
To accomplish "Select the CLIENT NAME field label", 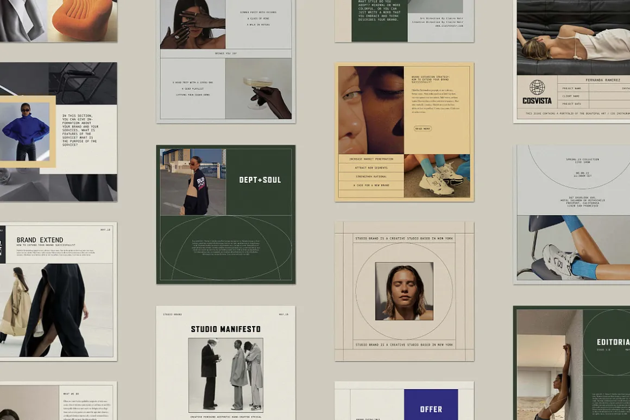I will click(571, 96).
